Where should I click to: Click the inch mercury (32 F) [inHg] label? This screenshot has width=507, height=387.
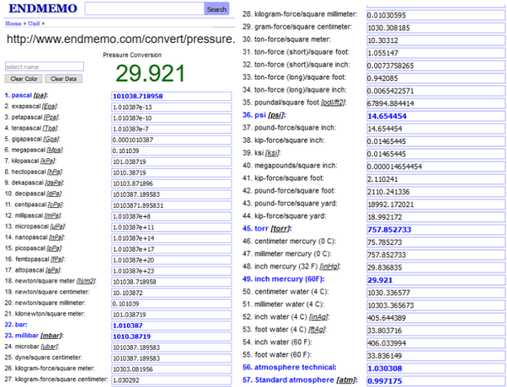pyautogui.click(x=291, y=266)
